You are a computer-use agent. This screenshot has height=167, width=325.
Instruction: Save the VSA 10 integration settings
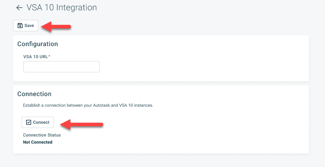[25, 26]
